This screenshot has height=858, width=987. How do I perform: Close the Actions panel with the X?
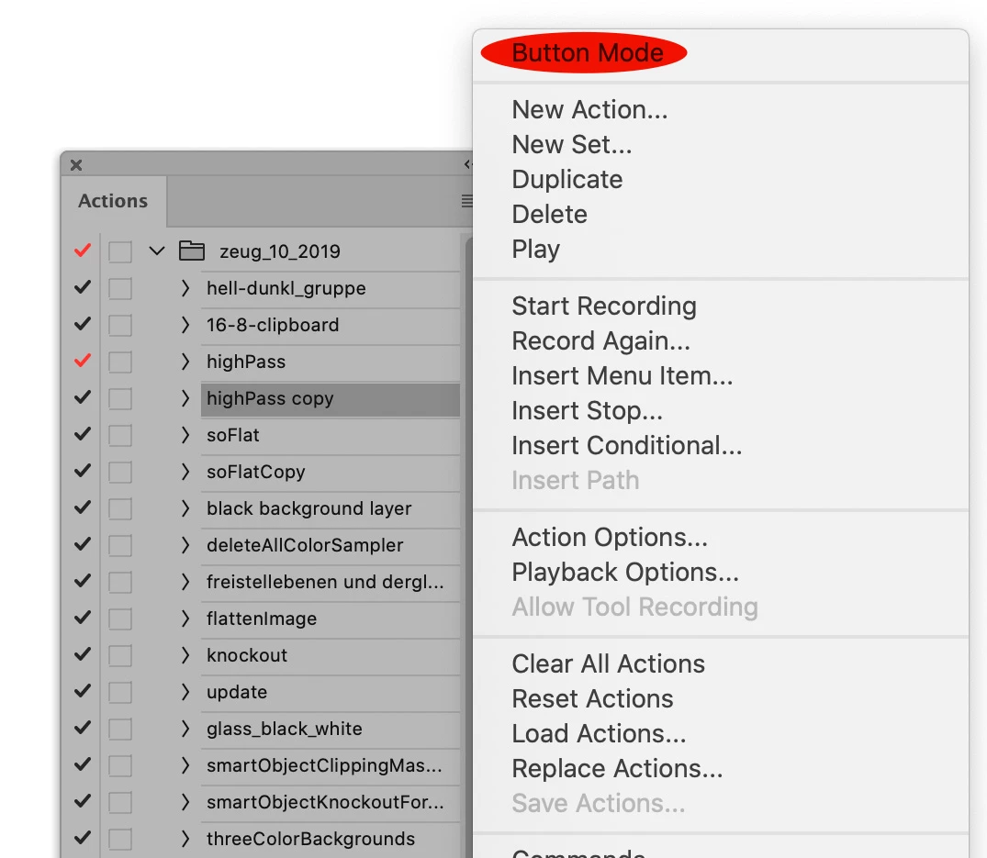pos(76,165)
